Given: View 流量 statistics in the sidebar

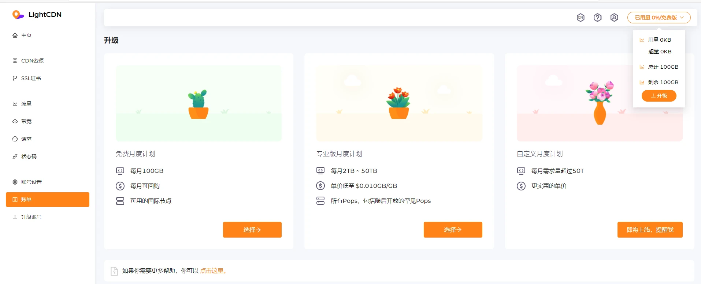Looking at the screenshot, I should click(26, 104).
